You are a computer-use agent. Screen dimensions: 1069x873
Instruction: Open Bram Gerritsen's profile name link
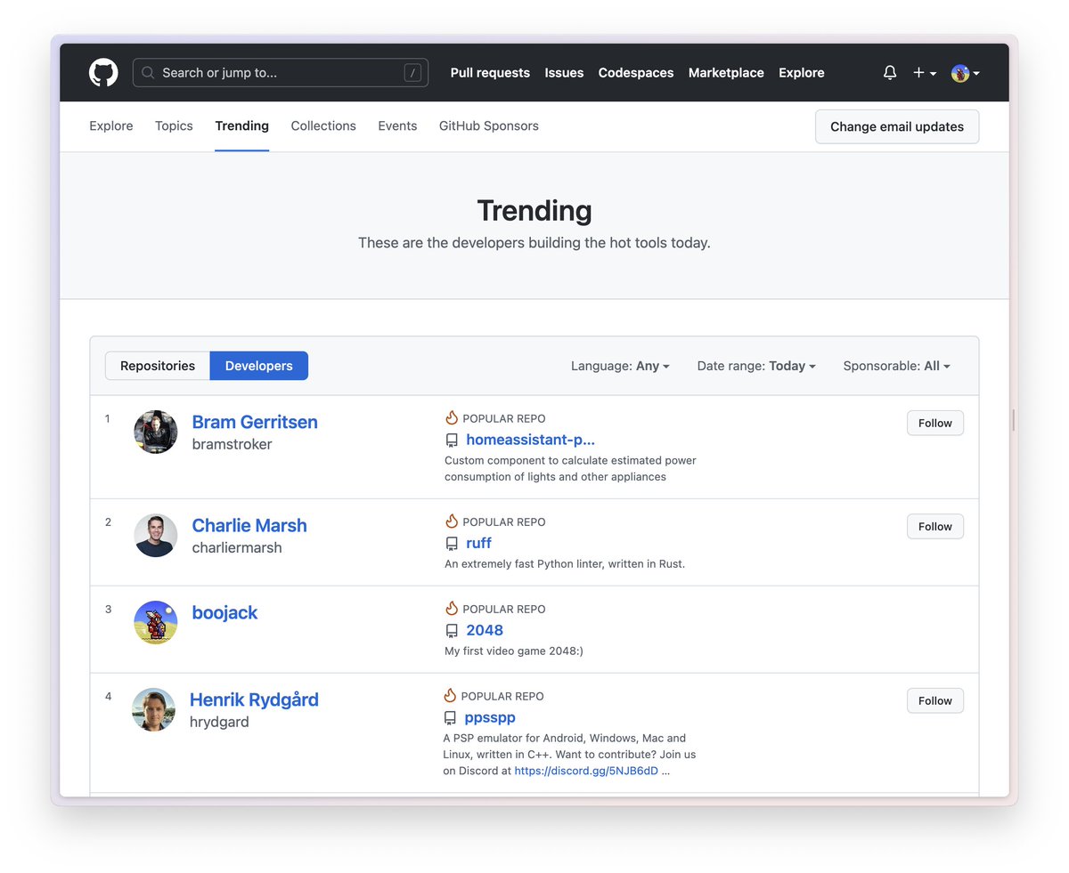pyautogui.click(x=255, y=422)
